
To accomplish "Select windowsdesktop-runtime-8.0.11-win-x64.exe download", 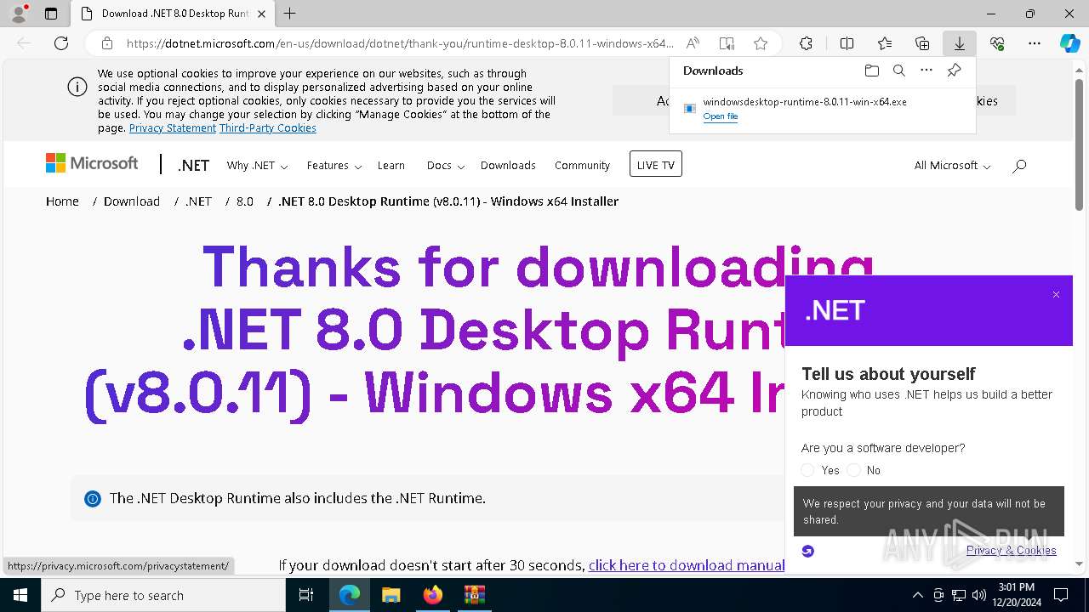I will tap(805, 102).
